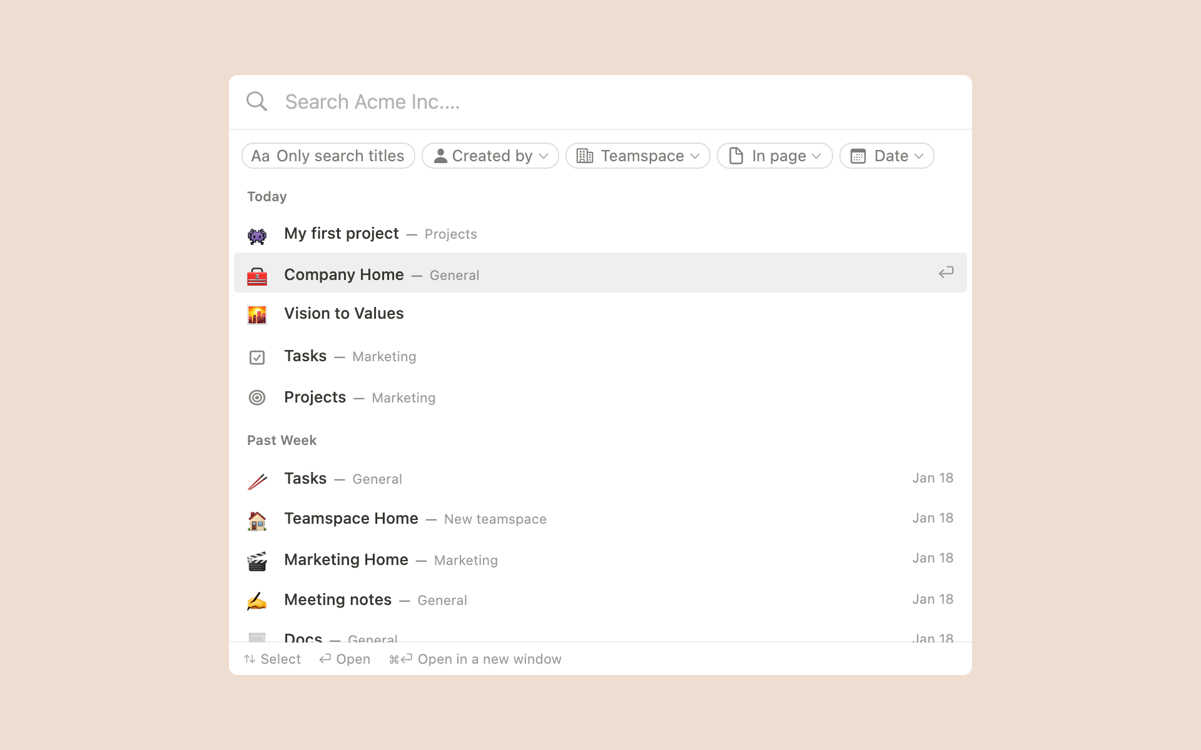This screenshot has width=1201, height=750.
Task: Click the search input field
Action: coord(600,101)
